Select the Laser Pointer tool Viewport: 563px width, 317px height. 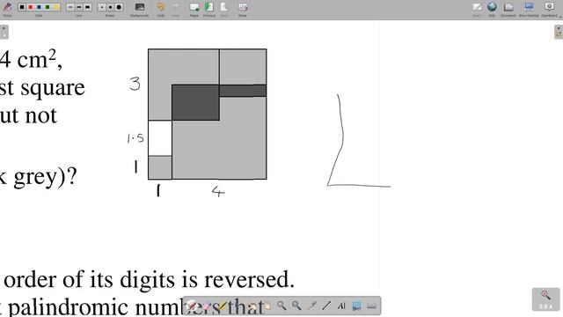click(x=311, y=306)
